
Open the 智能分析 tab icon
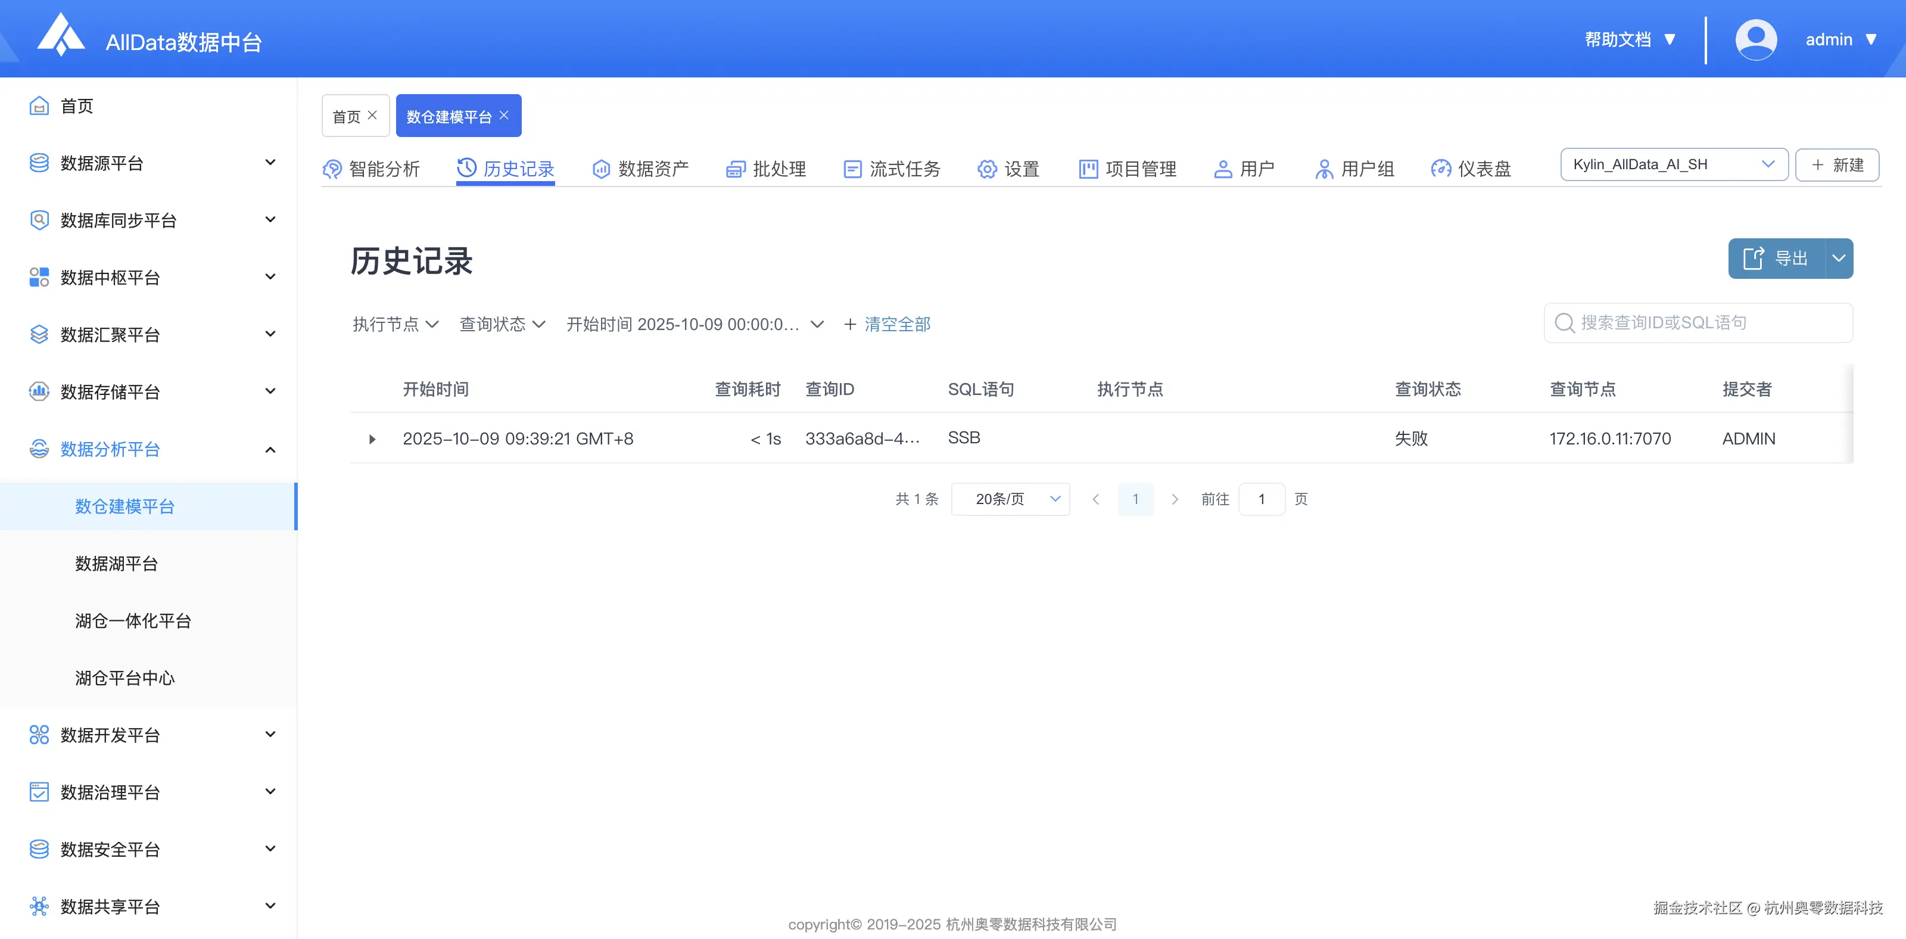pos(332,169)
